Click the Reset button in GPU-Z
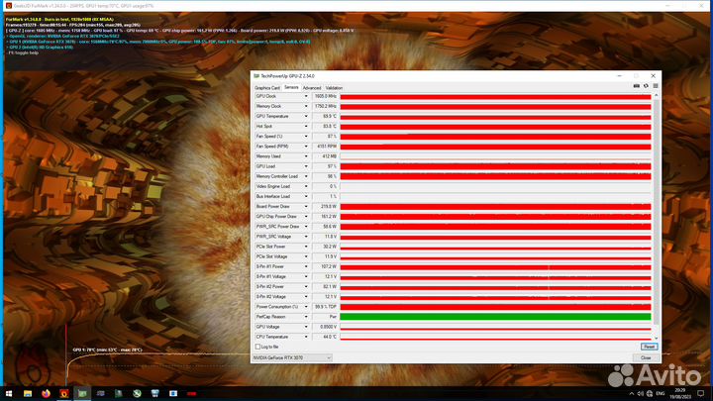 649,347
